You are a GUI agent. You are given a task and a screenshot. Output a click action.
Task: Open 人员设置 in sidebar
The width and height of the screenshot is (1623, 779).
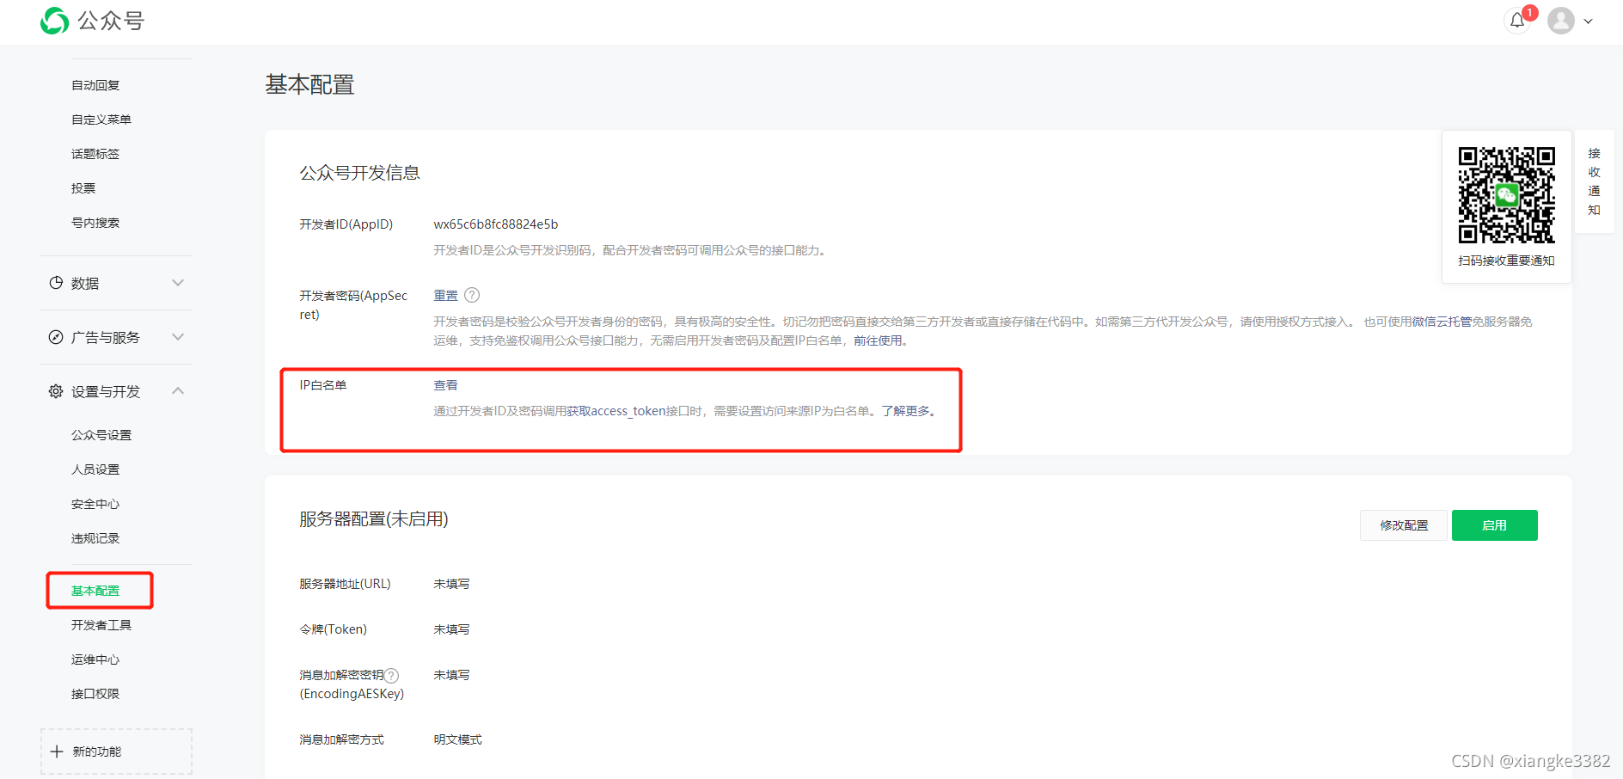[95, 469]
